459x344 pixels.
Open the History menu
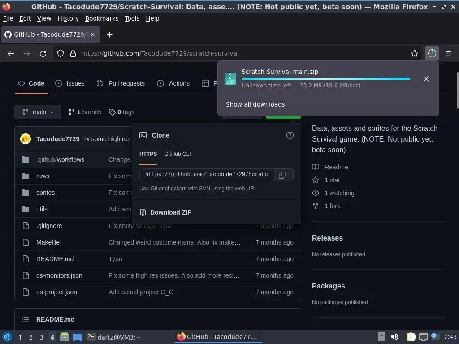pyautogui.click(x=68, y=18)
